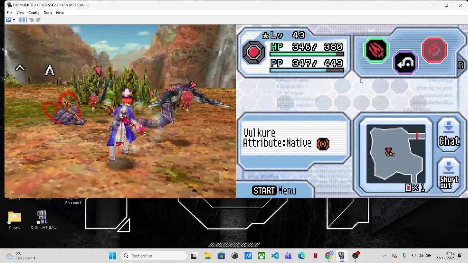Screen dimensions: 468x263
Task: Click the second grayed-out toolbar icon after pause
Action: pyautogui.click(x=38, y=20)
